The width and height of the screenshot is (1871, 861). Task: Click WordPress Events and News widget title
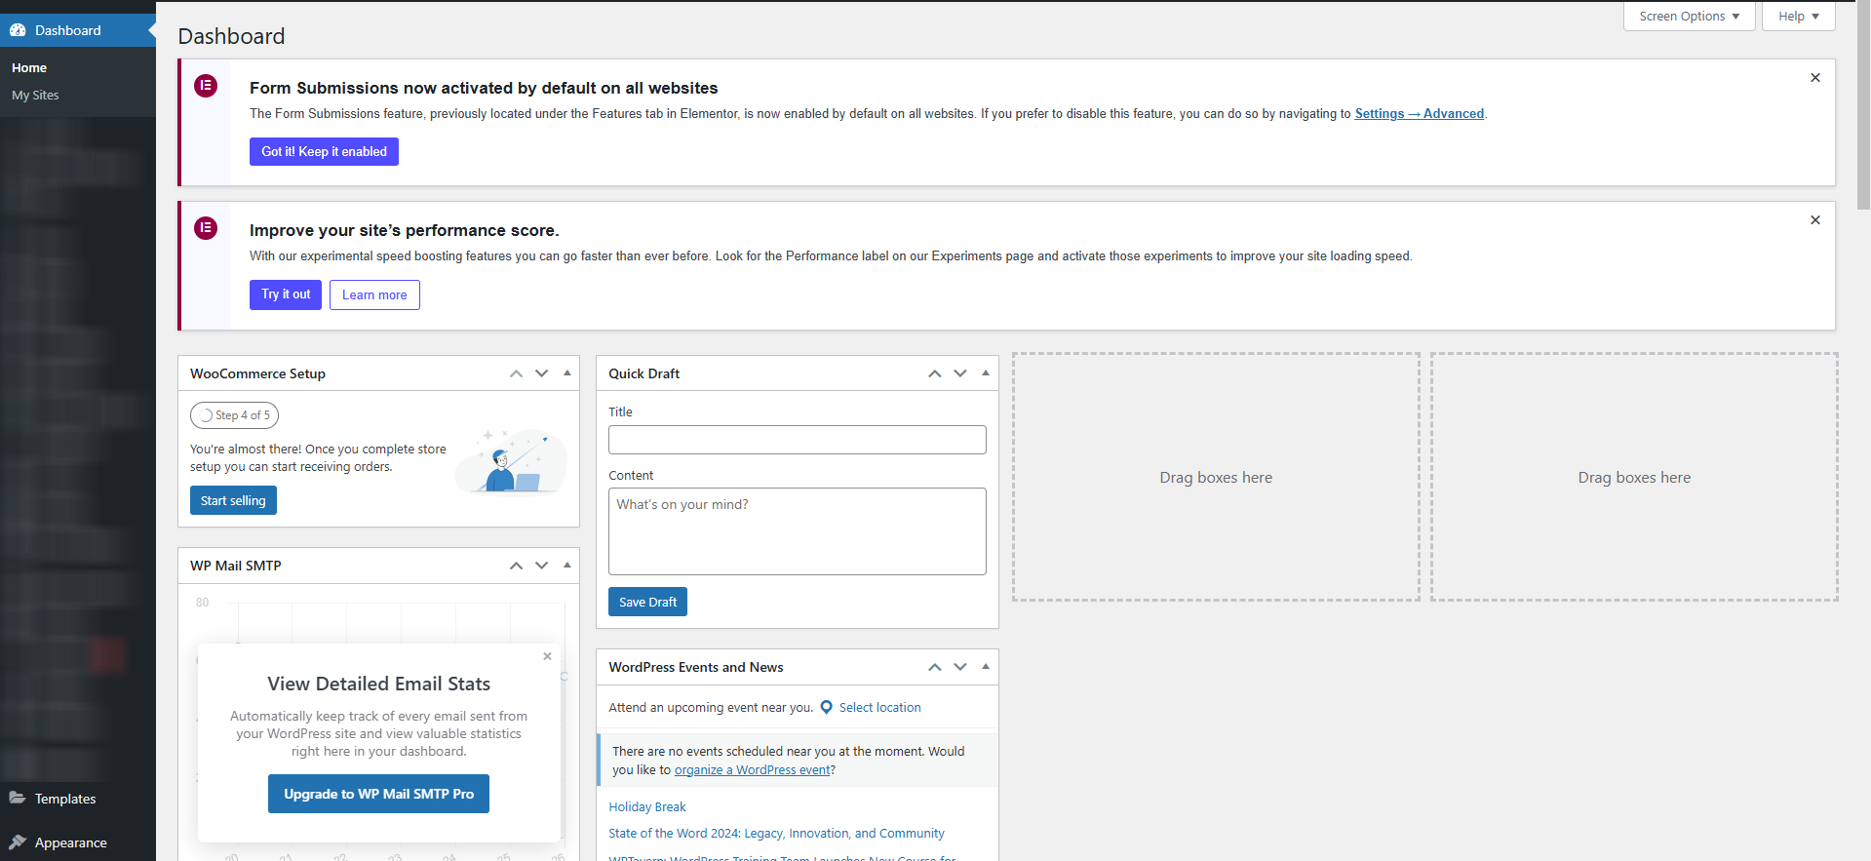pyautogui.click(x=696, y=667)
